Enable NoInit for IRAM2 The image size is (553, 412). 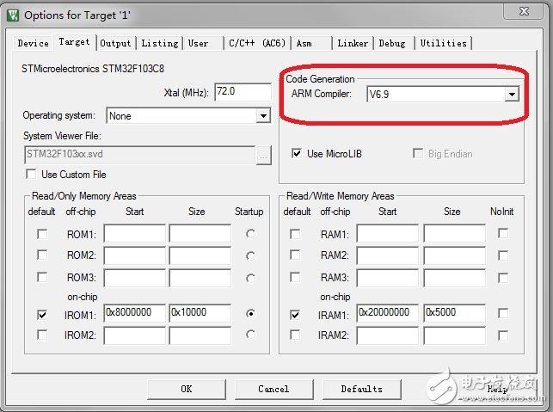503,335
